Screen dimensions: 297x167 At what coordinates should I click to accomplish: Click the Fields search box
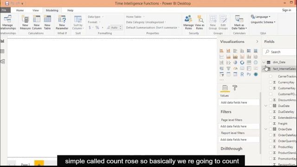coord(279,52)
